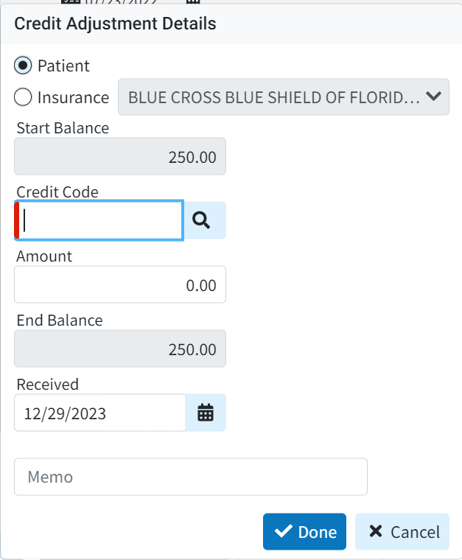This screenshot has width=462, height=560.
Task: Open the Received date calendar picker icon
Action: click(x=205, y=413)
